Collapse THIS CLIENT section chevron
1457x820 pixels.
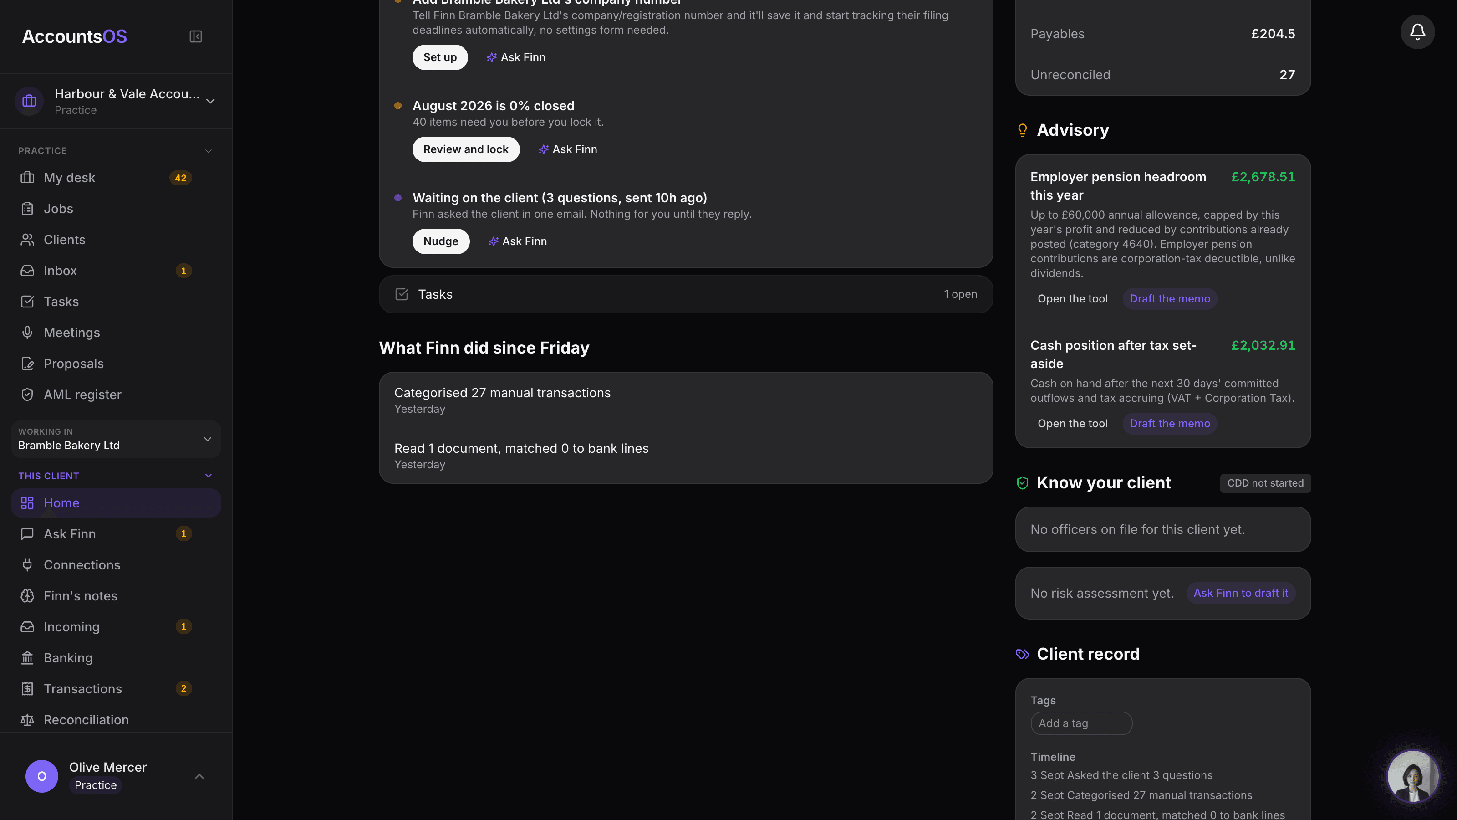(208, 476)
